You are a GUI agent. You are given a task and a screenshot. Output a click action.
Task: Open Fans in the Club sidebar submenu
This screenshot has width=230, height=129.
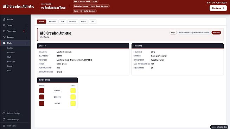[9, 70]
